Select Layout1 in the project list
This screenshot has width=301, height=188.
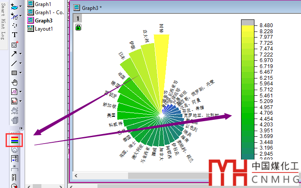tap(44, 28)
